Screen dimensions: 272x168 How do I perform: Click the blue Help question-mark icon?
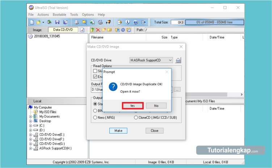(135, 22)
